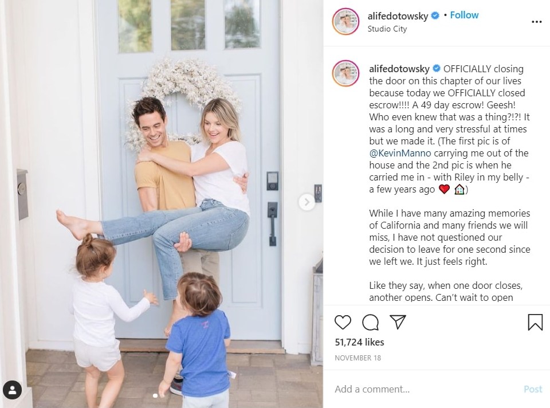
Task: Open the three-dot more options menu
Action: [x=537, y=22]
